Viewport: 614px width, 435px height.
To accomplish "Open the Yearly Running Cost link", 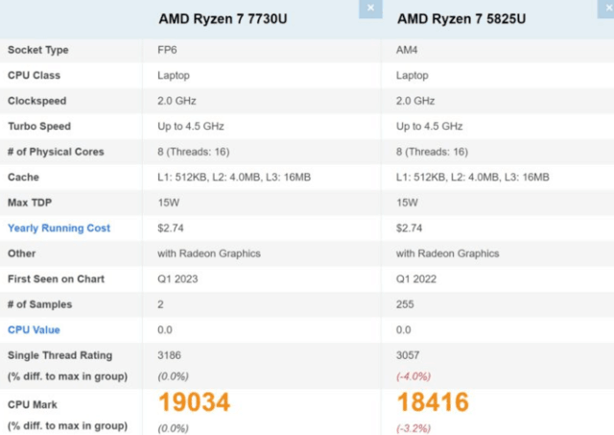I will (x=59, y=228).
